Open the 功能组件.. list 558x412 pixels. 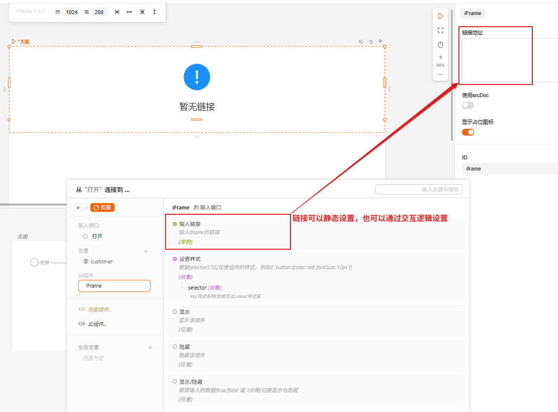(98, 309)
